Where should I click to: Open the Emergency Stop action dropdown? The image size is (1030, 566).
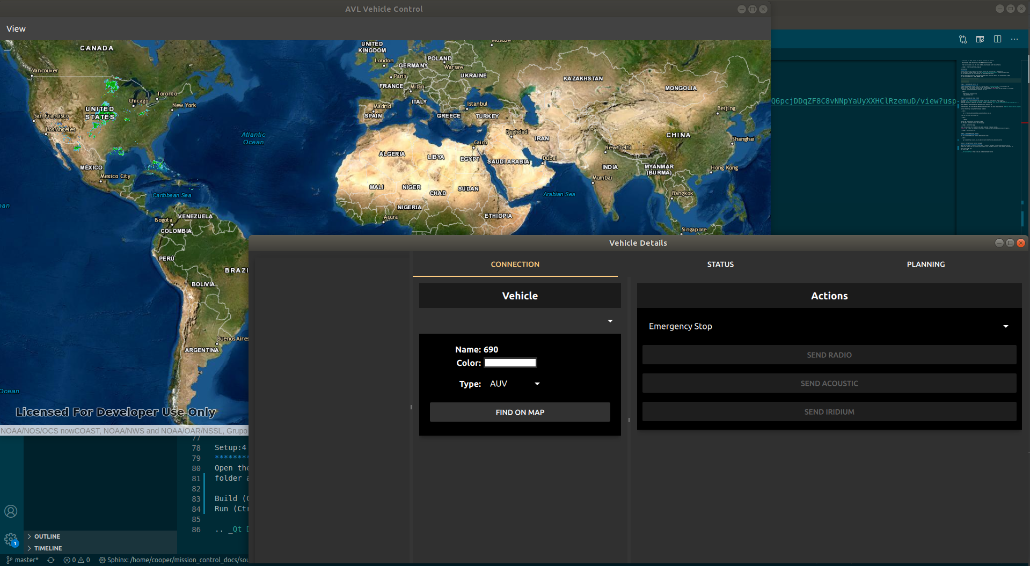pyautogui.click(x=829, y=326)
